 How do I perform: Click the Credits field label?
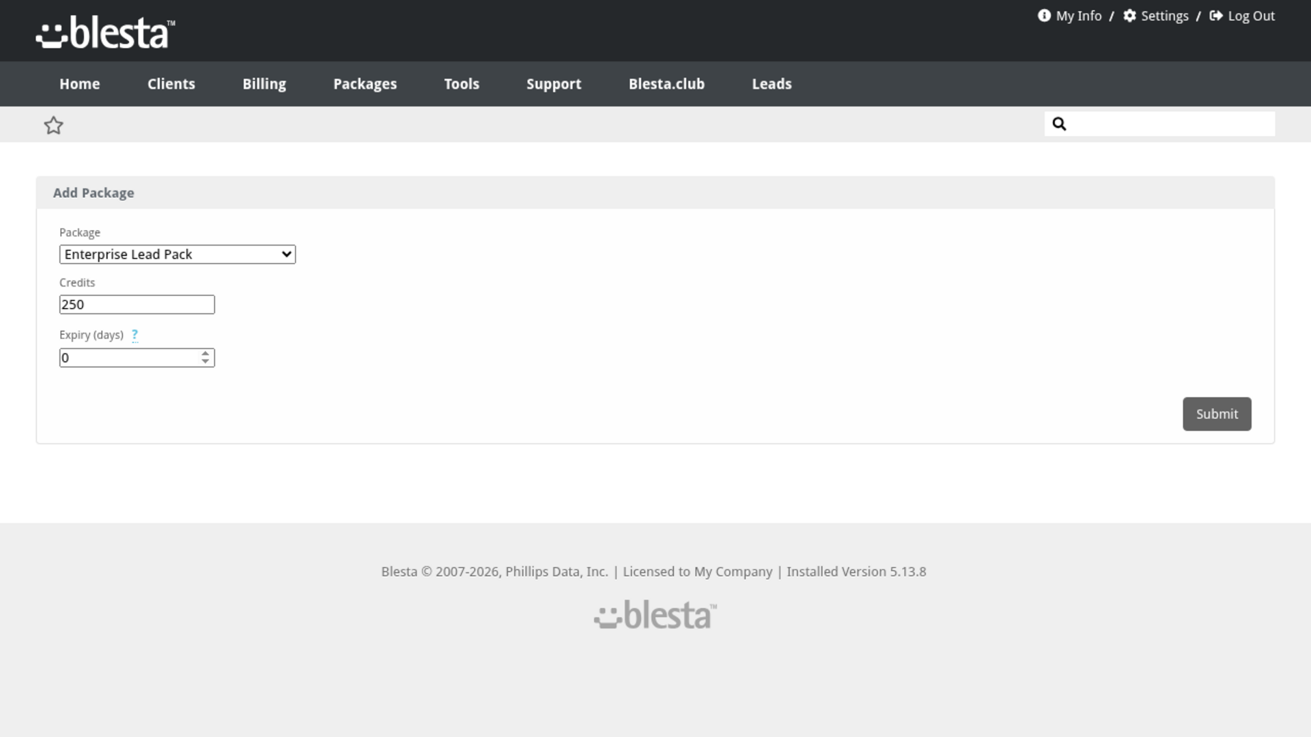[77, 283]
